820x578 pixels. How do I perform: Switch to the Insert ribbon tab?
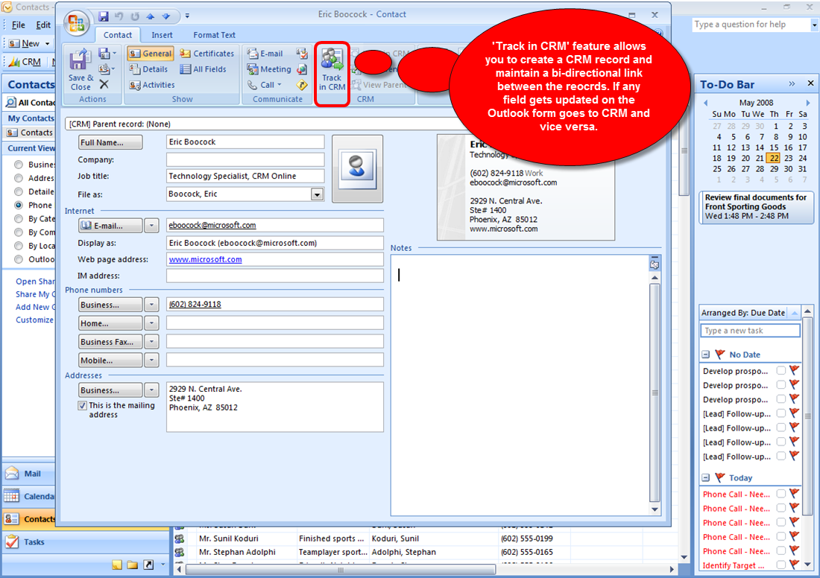[162, 35]
